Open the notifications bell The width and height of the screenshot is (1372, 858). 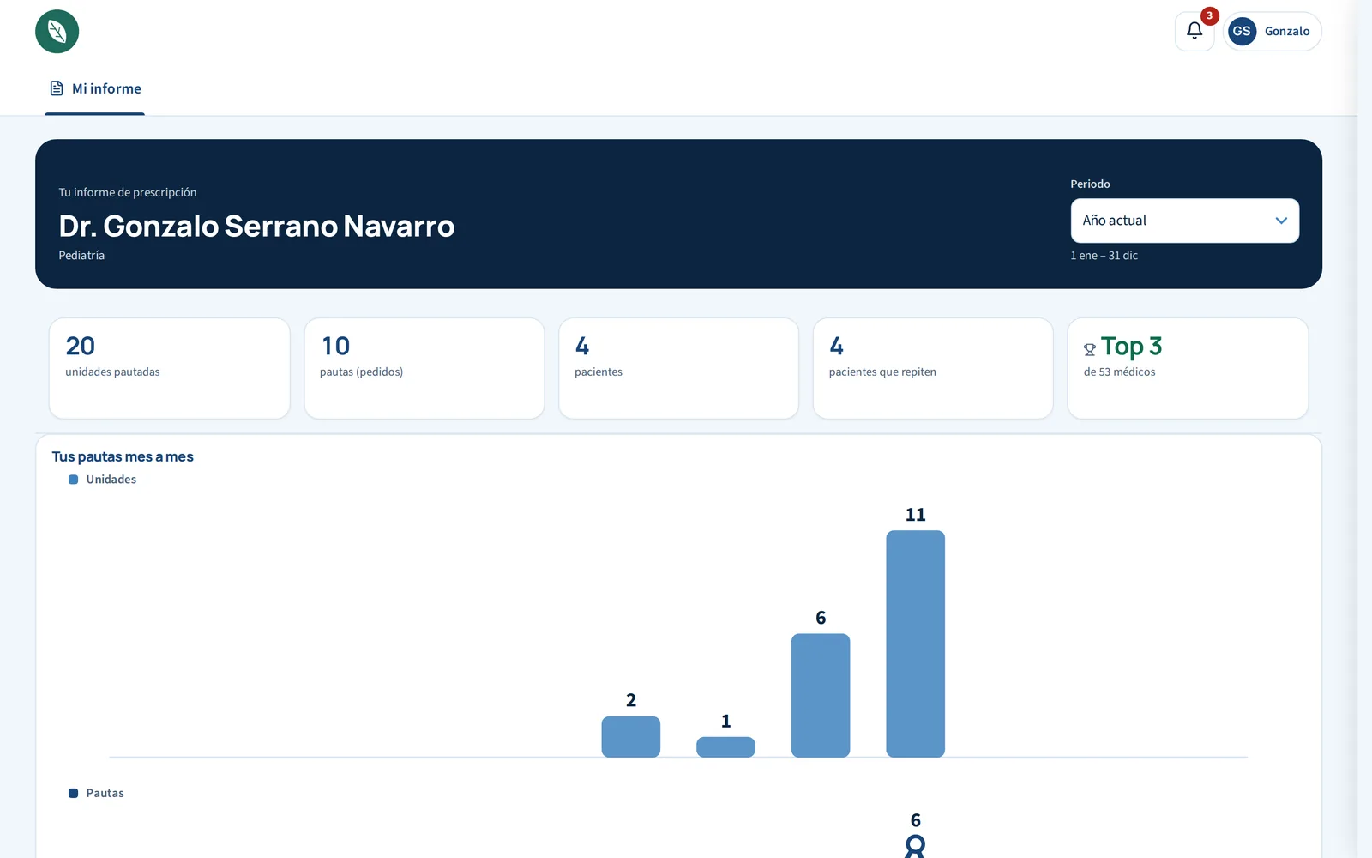1194,32
